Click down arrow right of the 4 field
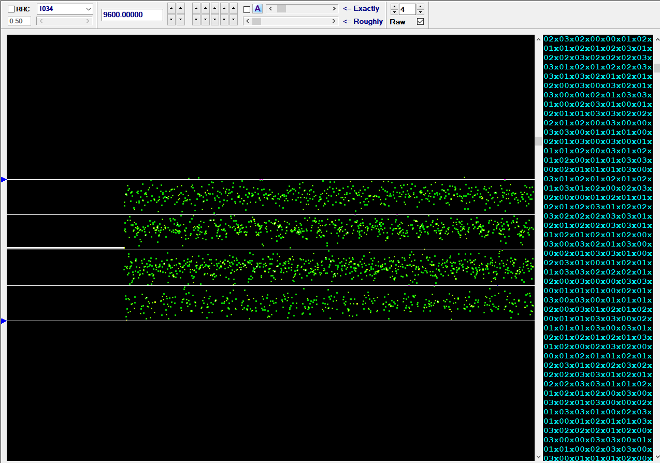The image size is (660, 463). (420, 12)
